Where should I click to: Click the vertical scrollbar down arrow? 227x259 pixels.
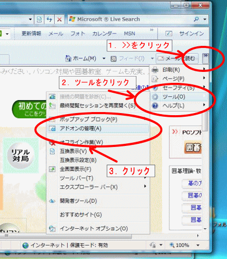coord(205,229)
